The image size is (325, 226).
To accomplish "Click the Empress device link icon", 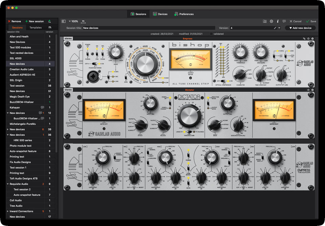I will (304, 39).
